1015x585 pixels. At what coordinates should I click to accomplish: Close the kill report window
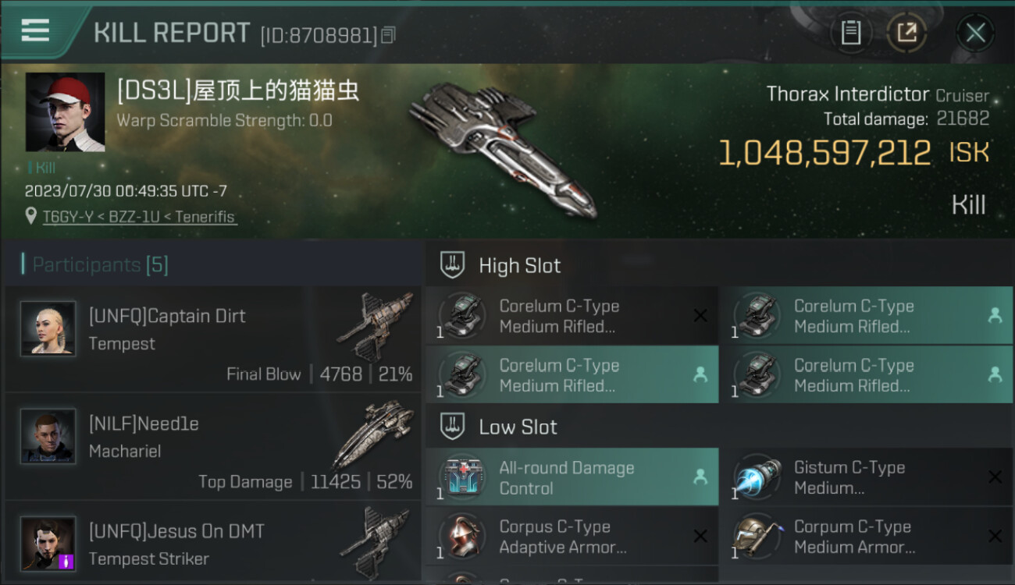[x=975, y=33]
